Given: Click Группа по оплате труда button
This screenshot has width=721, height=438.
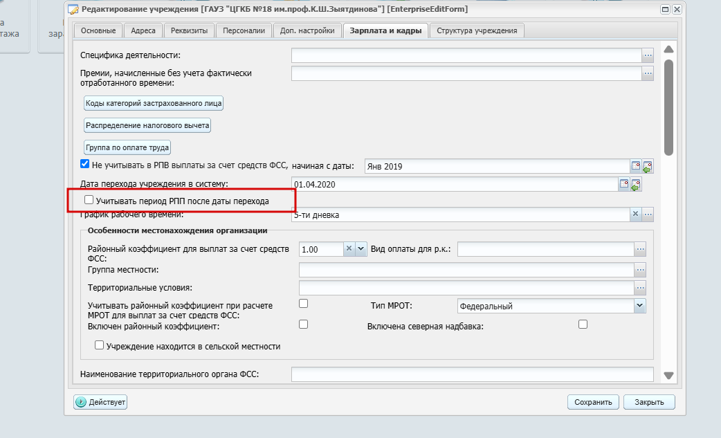Looking at the screenshot, I should [x=127, y=147].
